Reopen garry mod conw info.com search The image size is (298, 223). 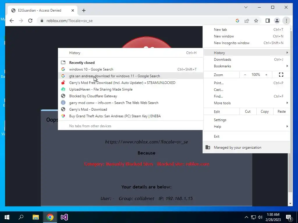pos(131,103)
